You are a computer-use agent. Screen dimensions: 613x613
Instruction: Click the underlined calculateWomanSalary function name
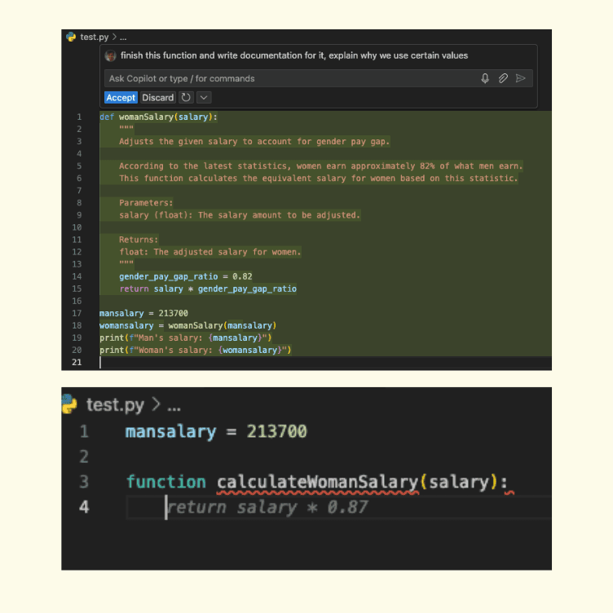[318, 482]
